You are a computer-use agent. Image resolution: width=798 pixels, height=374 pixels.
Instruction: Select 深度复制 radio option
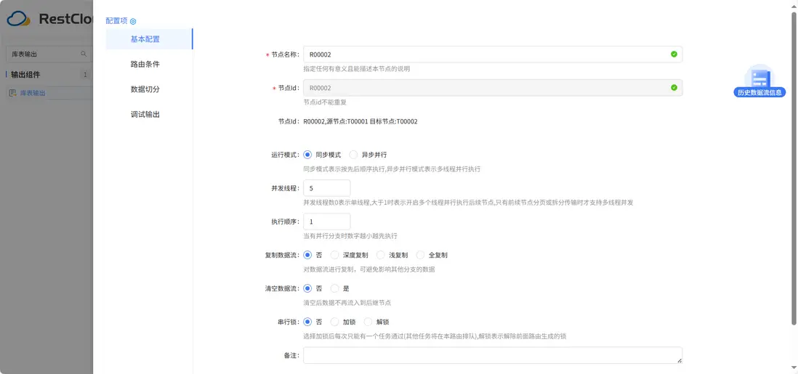[x=335, y=255]
